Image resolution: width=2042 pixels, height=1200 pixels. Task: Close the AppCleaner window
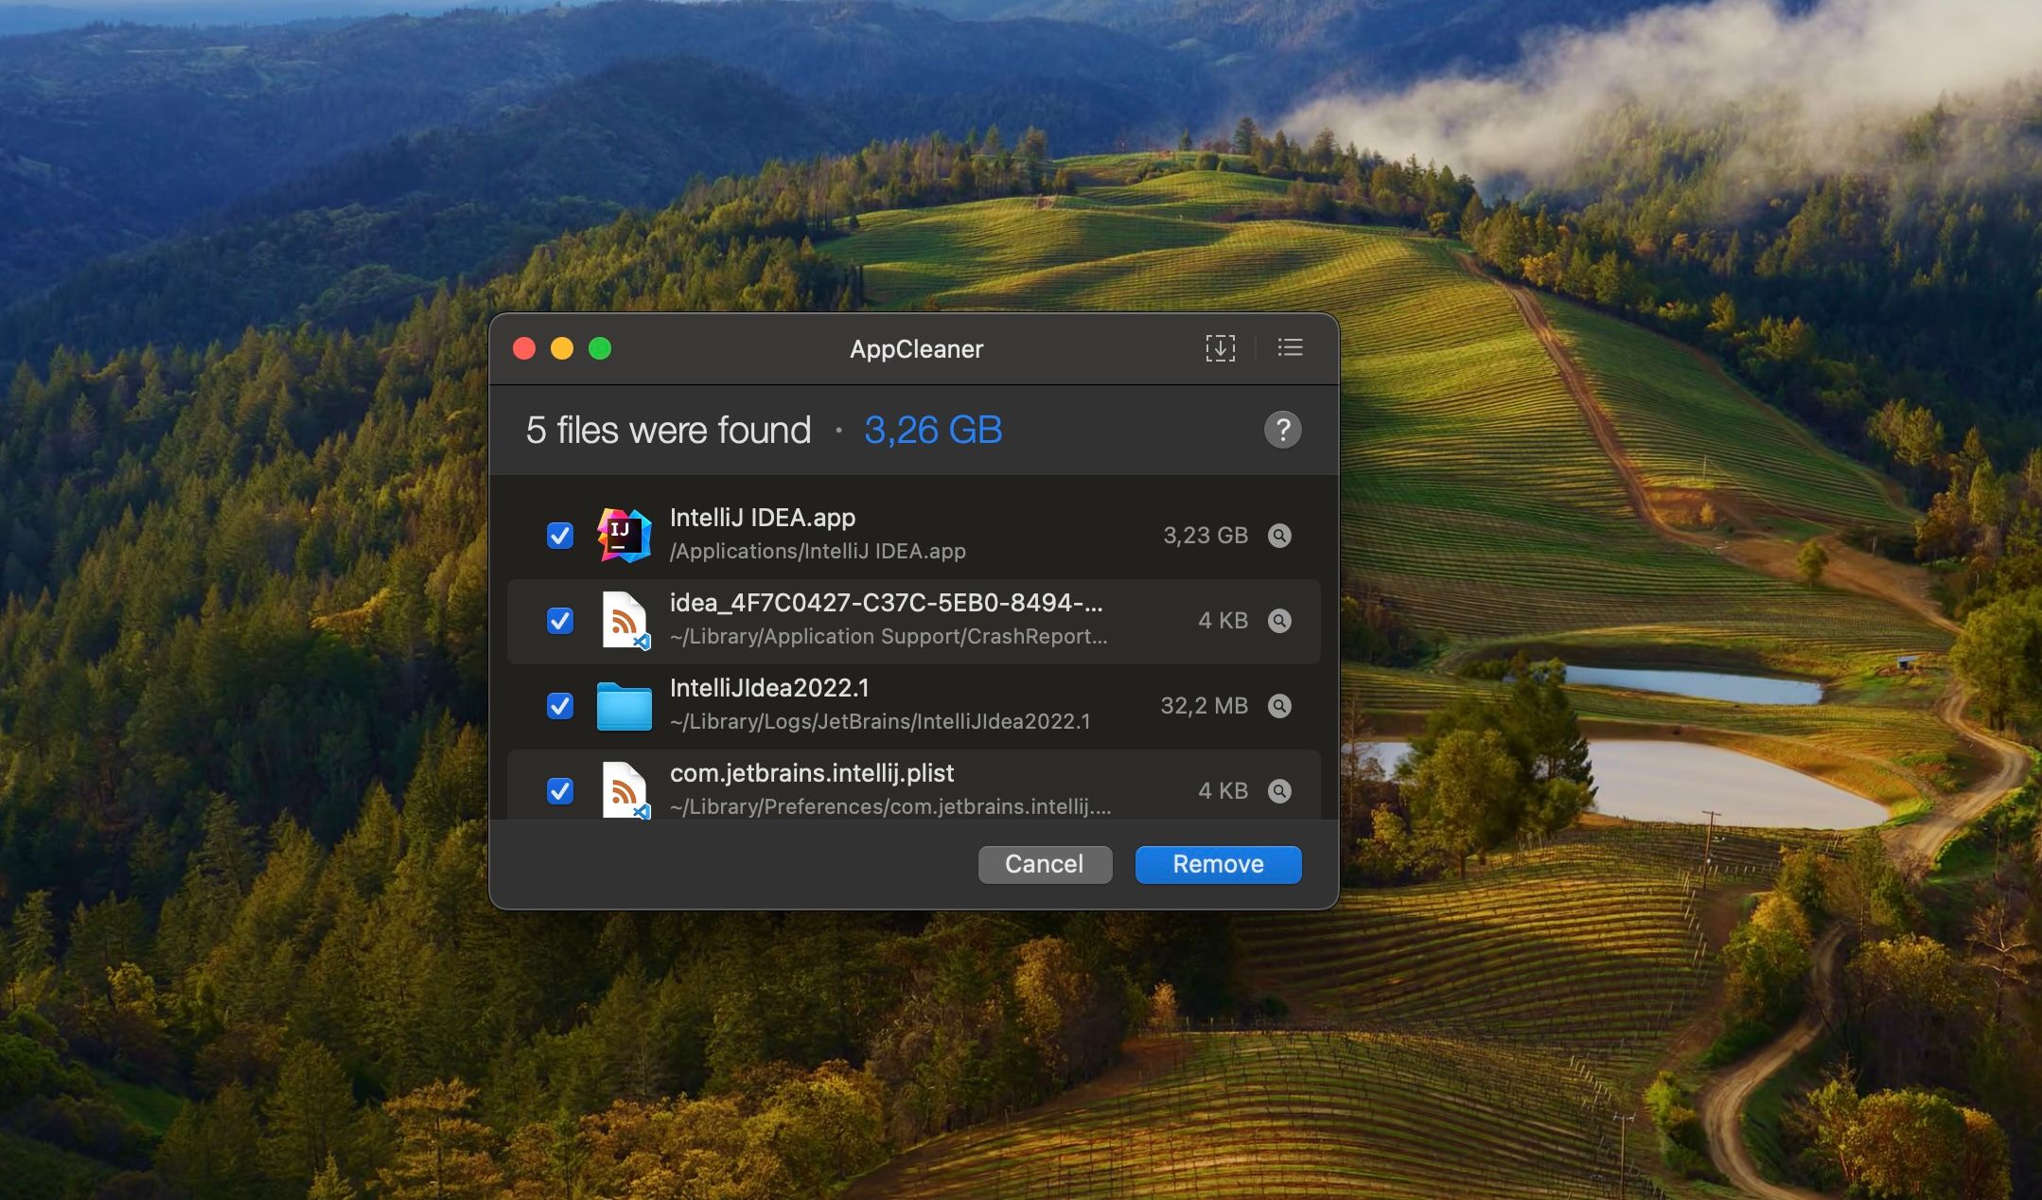(524, 349)
